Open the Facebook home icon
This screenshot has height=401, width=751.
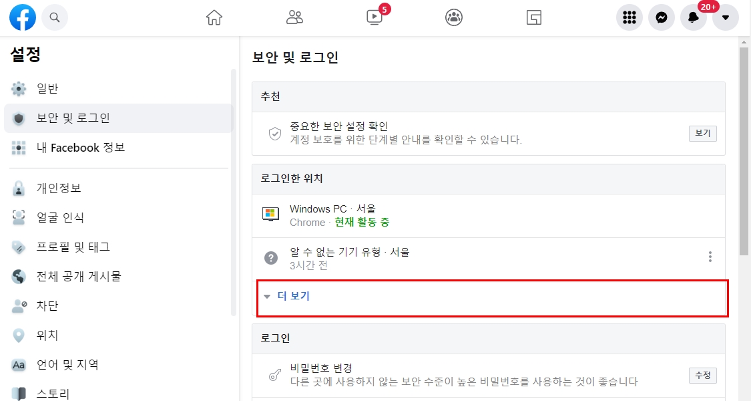[x=214, y=17]
